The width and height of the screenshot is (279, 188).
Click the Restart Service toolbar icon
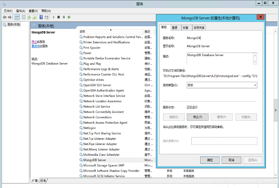[x=69, y=17]
